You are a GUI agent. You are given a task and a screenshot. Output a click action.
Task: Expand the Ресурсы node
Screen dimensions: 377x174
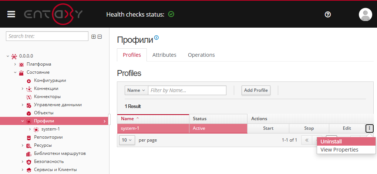point(22,146)
